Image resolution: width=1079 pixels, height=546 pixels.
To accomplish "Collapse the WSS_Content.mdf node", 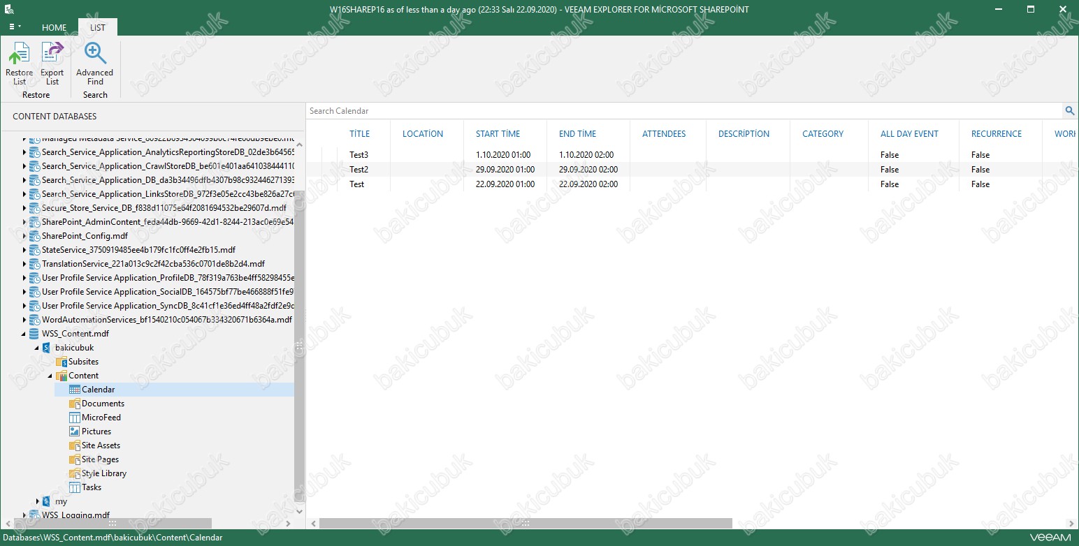I will point(24,333).
